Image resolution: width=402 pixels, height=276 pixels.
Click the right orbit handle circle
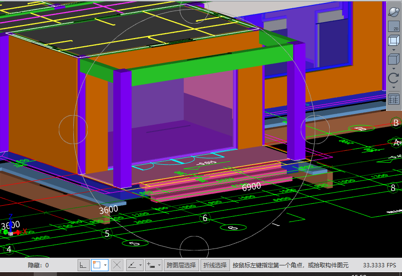(315, 130)
